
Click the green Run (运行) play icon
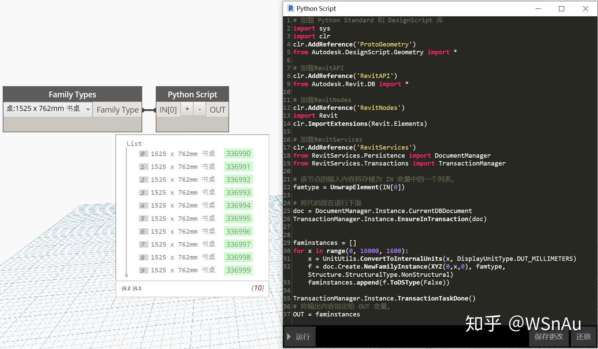pyautogui.click(x=289, y=337)
